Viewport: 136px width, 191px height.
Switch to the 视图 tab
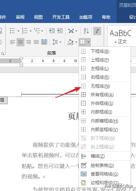click(38, 17)
